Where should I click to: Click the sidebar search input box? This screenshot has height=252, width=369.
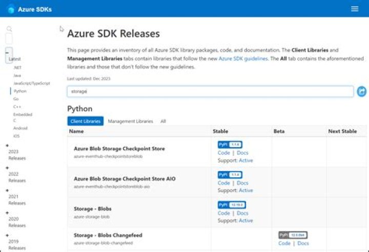[x=9, y=38]
